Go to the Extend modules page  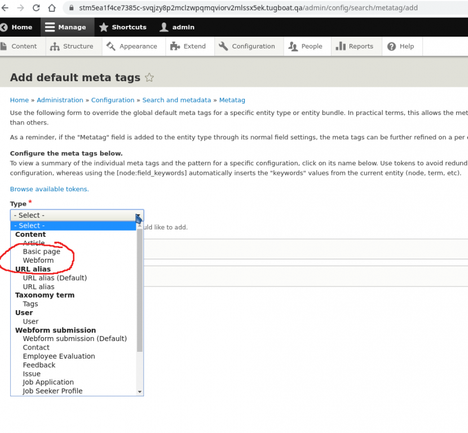(188, 46)
